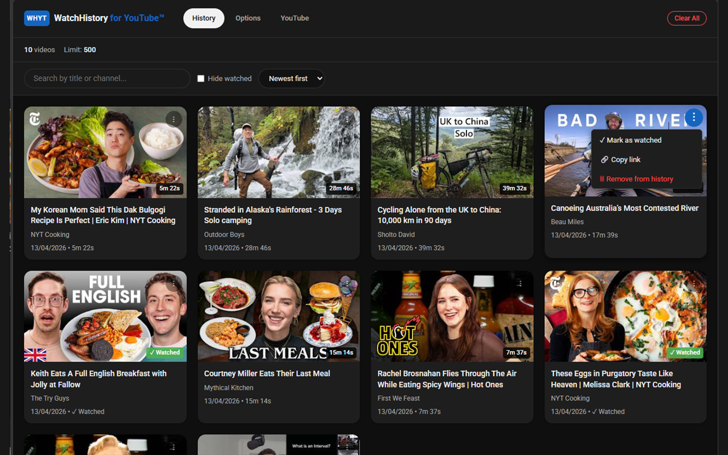Open the UK to China cycling thumbnail

pos(452,152)
